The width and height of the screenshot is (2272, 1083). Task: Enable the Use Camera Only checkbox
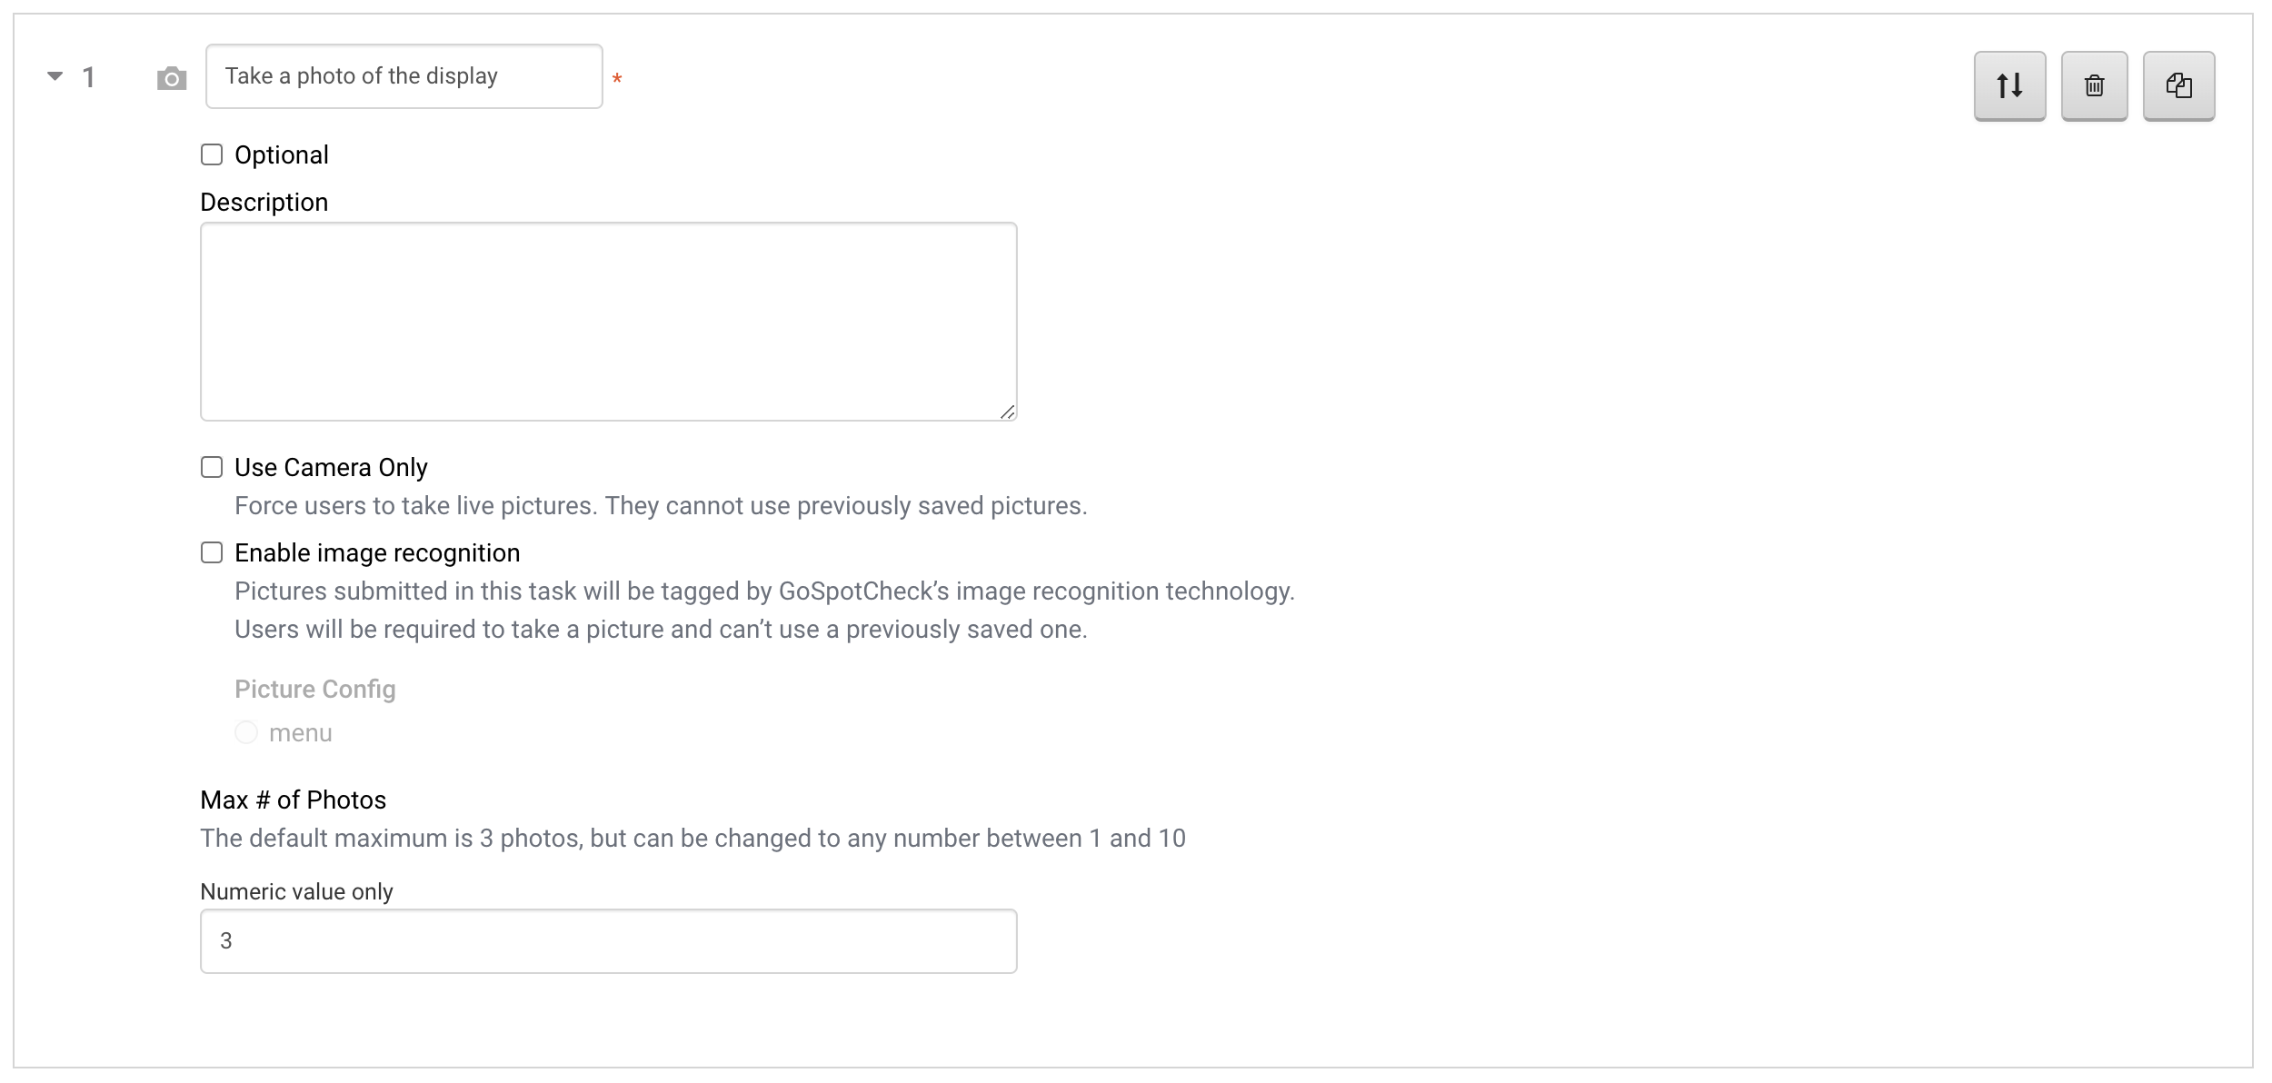pos(212,467)
